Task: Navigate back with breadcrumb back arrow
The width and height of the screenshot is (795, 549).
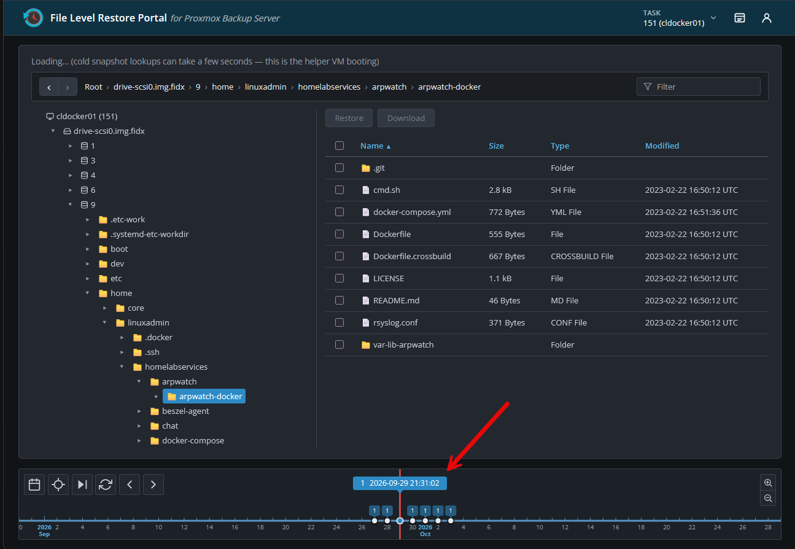Action: pyautogui.click(x=49, y=87)
